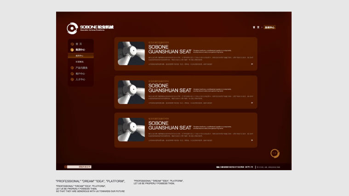Go to 首页 in the breadcrumb

[x=256, y=28]
